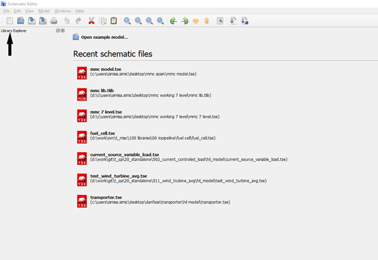Click the Open file folder icon
Viewport: 378px width, 260px height.
coord(20,21)
